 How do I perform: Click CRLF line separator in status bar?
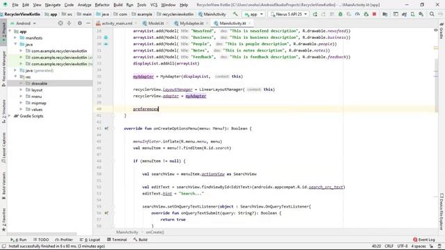(x=389, y=246)
